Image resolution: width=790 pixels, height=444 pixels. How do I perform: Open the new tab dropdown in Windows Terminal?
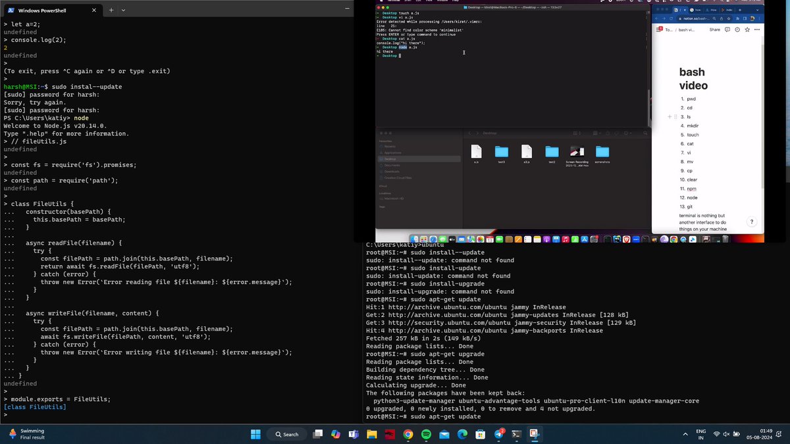coord(123,10)
